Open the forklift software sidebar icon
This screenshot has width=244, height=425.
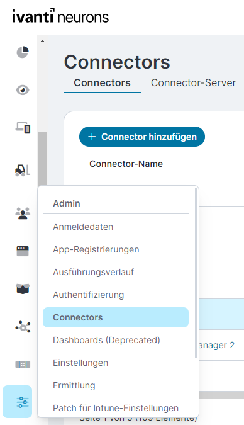pyautogui.click(x=23, y=171)
